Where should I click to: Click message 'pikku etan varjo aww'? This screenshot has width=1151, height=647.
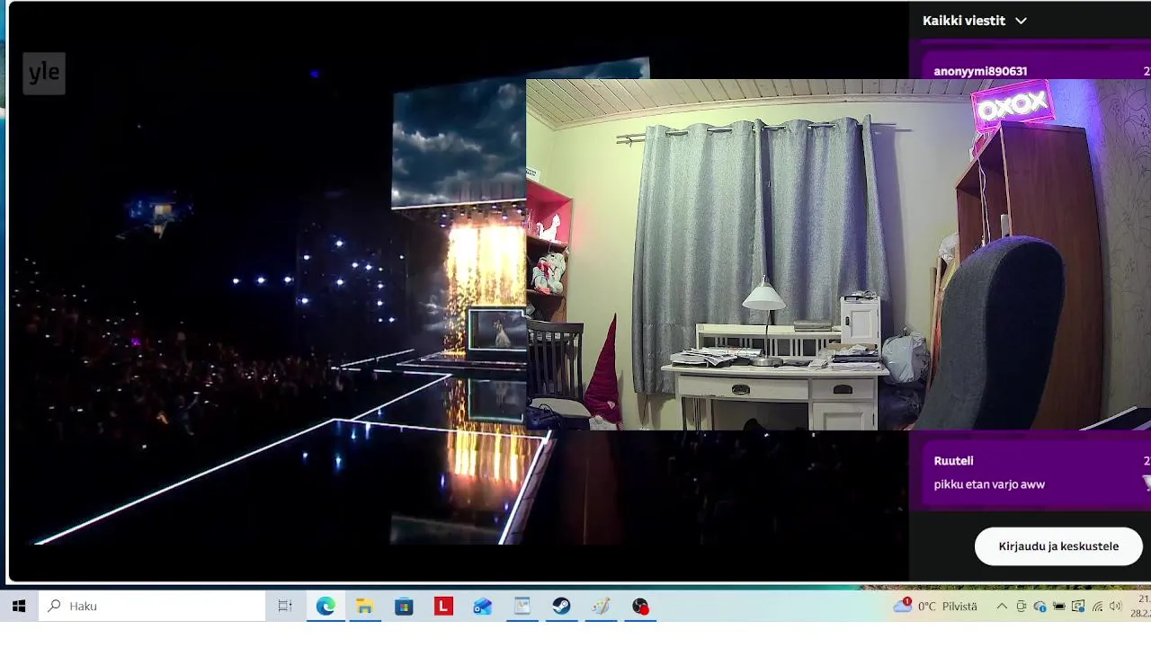[989, 484]
